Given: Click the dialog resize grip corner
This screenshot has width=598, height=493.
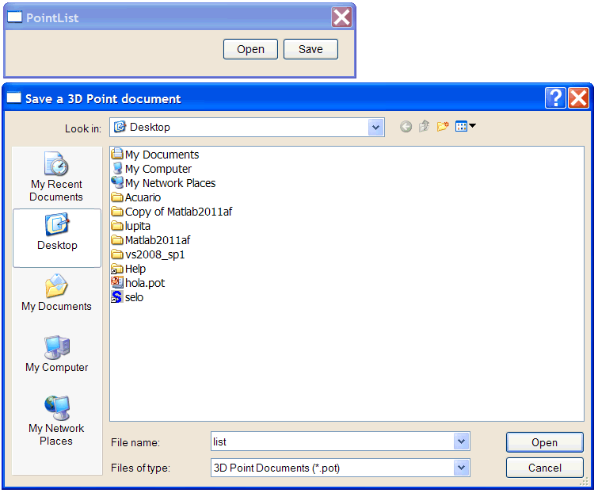Looking at the screenshot, I should coord(584,482).
